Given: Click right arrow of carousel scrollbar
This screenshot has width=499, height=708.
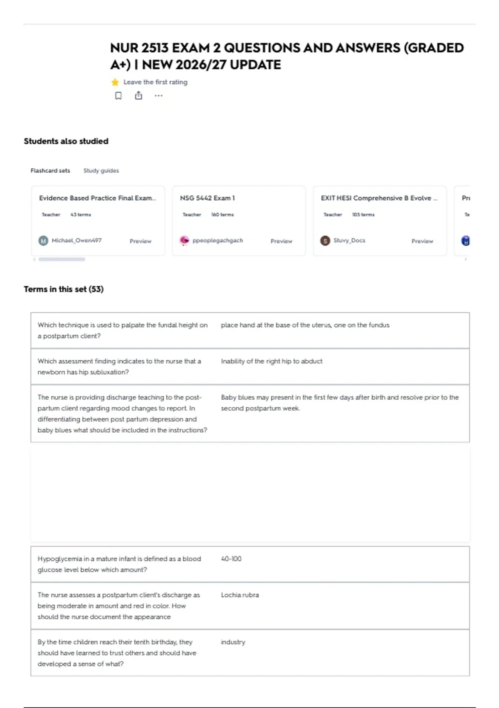Looking at the screenshot, I should 466,259.
